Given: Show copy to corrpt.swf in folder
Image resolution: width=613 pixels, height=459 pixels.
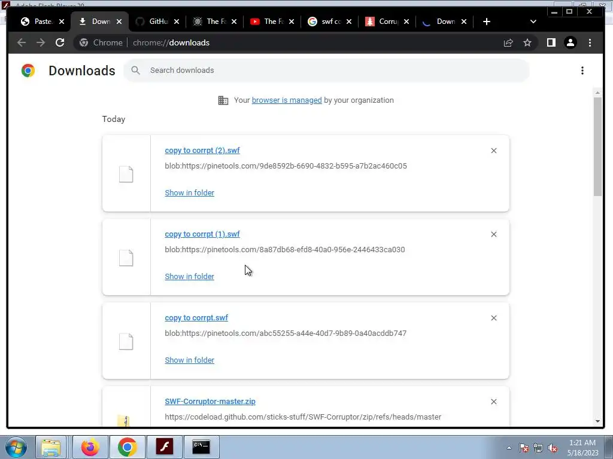Looking at the screenshot, I should tap(189, 360).
